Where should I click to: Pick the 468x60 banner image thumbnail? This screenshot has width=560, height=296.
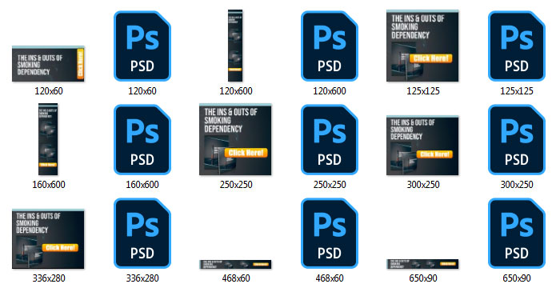tap(235, 264)
